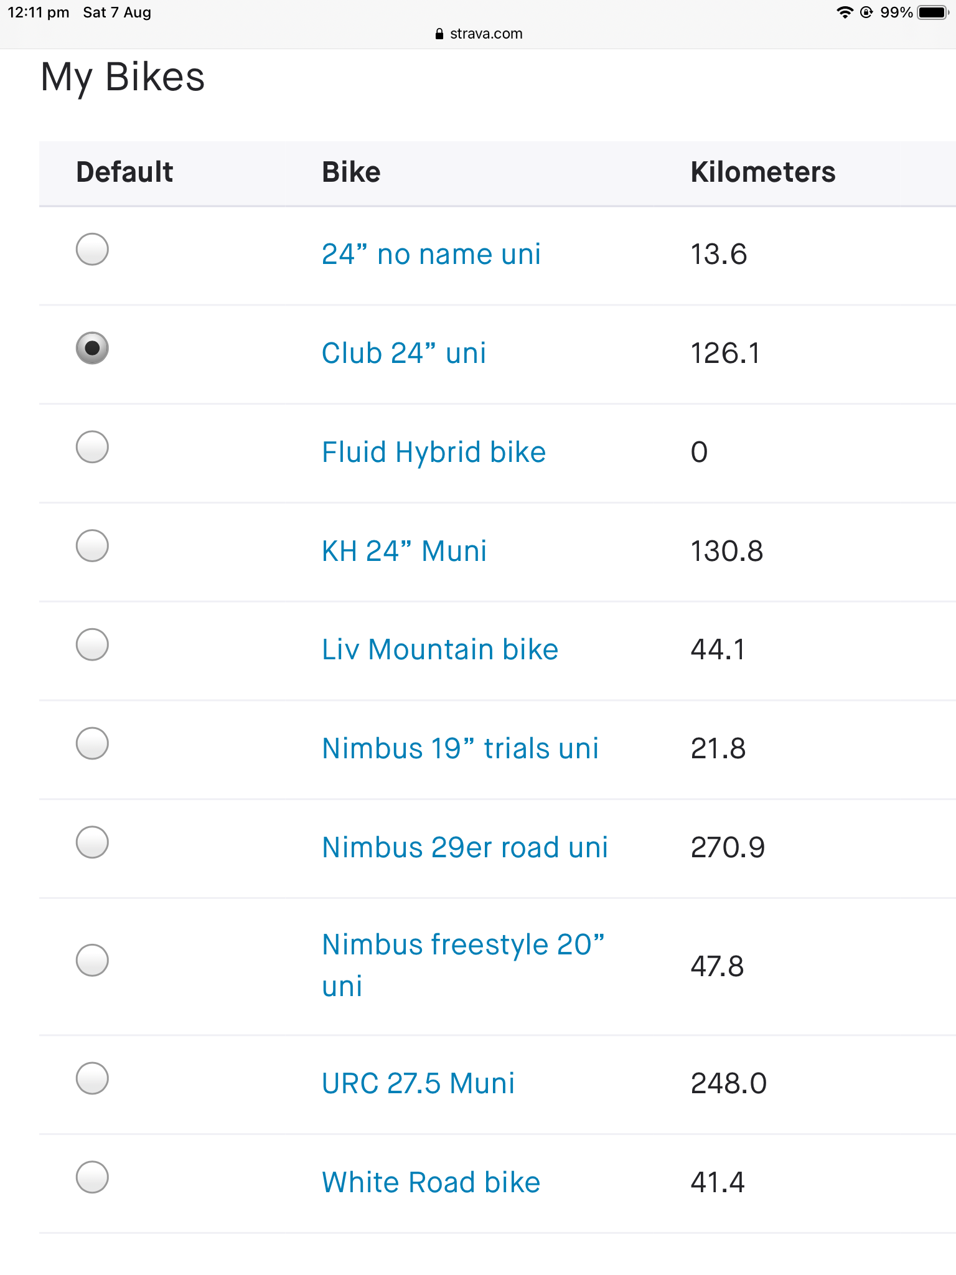Set Fluid Hybrid bike as default
The height and width of the screenshot is (1275, 956).
click(92, 447)
